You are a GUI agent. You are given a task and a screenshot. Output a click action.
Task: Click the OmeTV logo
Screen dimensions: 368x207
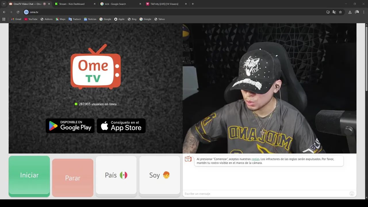click(x=95, y=67)
